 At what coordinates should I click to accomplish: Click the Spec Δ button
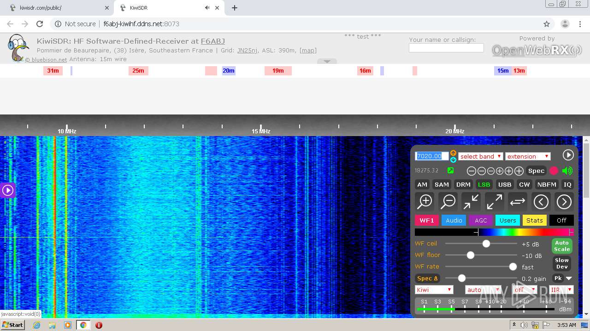[x=427, y=278]
